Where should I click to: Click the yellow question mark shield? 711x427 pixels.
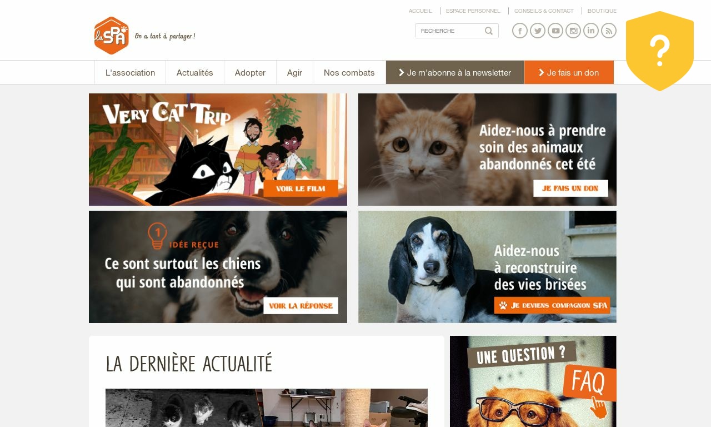point(660,51)
